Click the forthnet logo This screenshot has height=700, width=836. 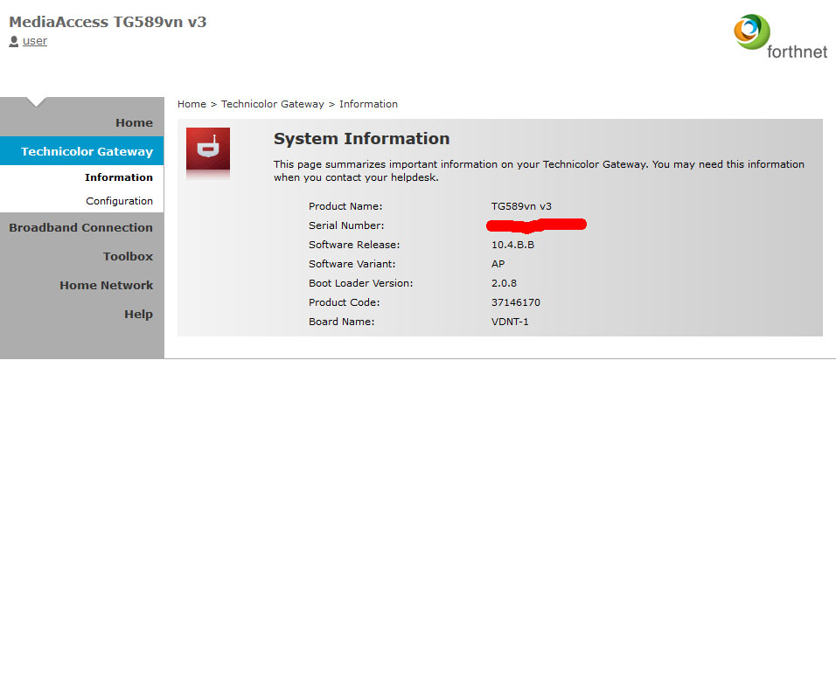point(780,36)
